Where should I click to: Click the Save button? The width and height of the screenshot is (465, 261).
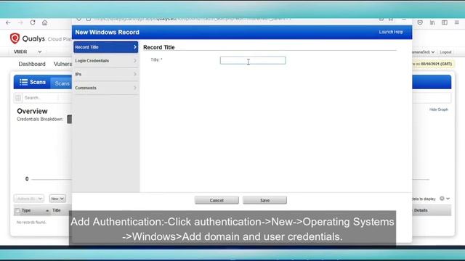264,200
